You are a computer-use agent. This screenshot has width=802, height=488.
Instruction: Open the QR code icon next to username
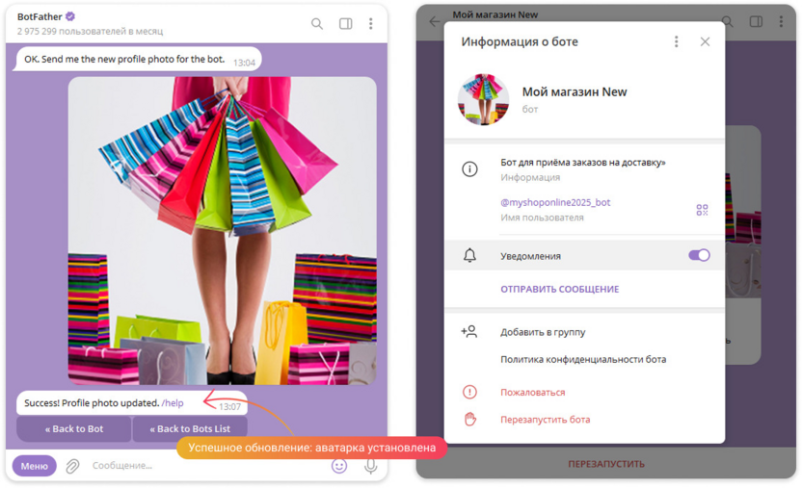tap(702, 210)
